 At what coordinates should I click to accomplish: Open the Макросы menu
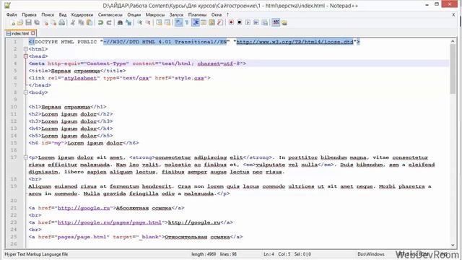tap(155, 14)
